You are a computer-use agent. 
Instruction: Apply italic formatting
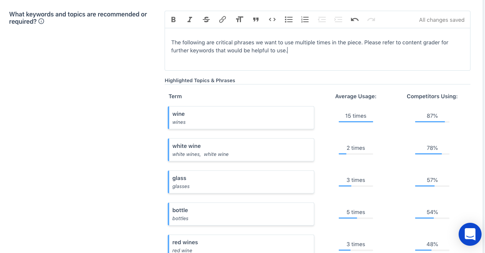pyautogui.click(x=189, y=19)
